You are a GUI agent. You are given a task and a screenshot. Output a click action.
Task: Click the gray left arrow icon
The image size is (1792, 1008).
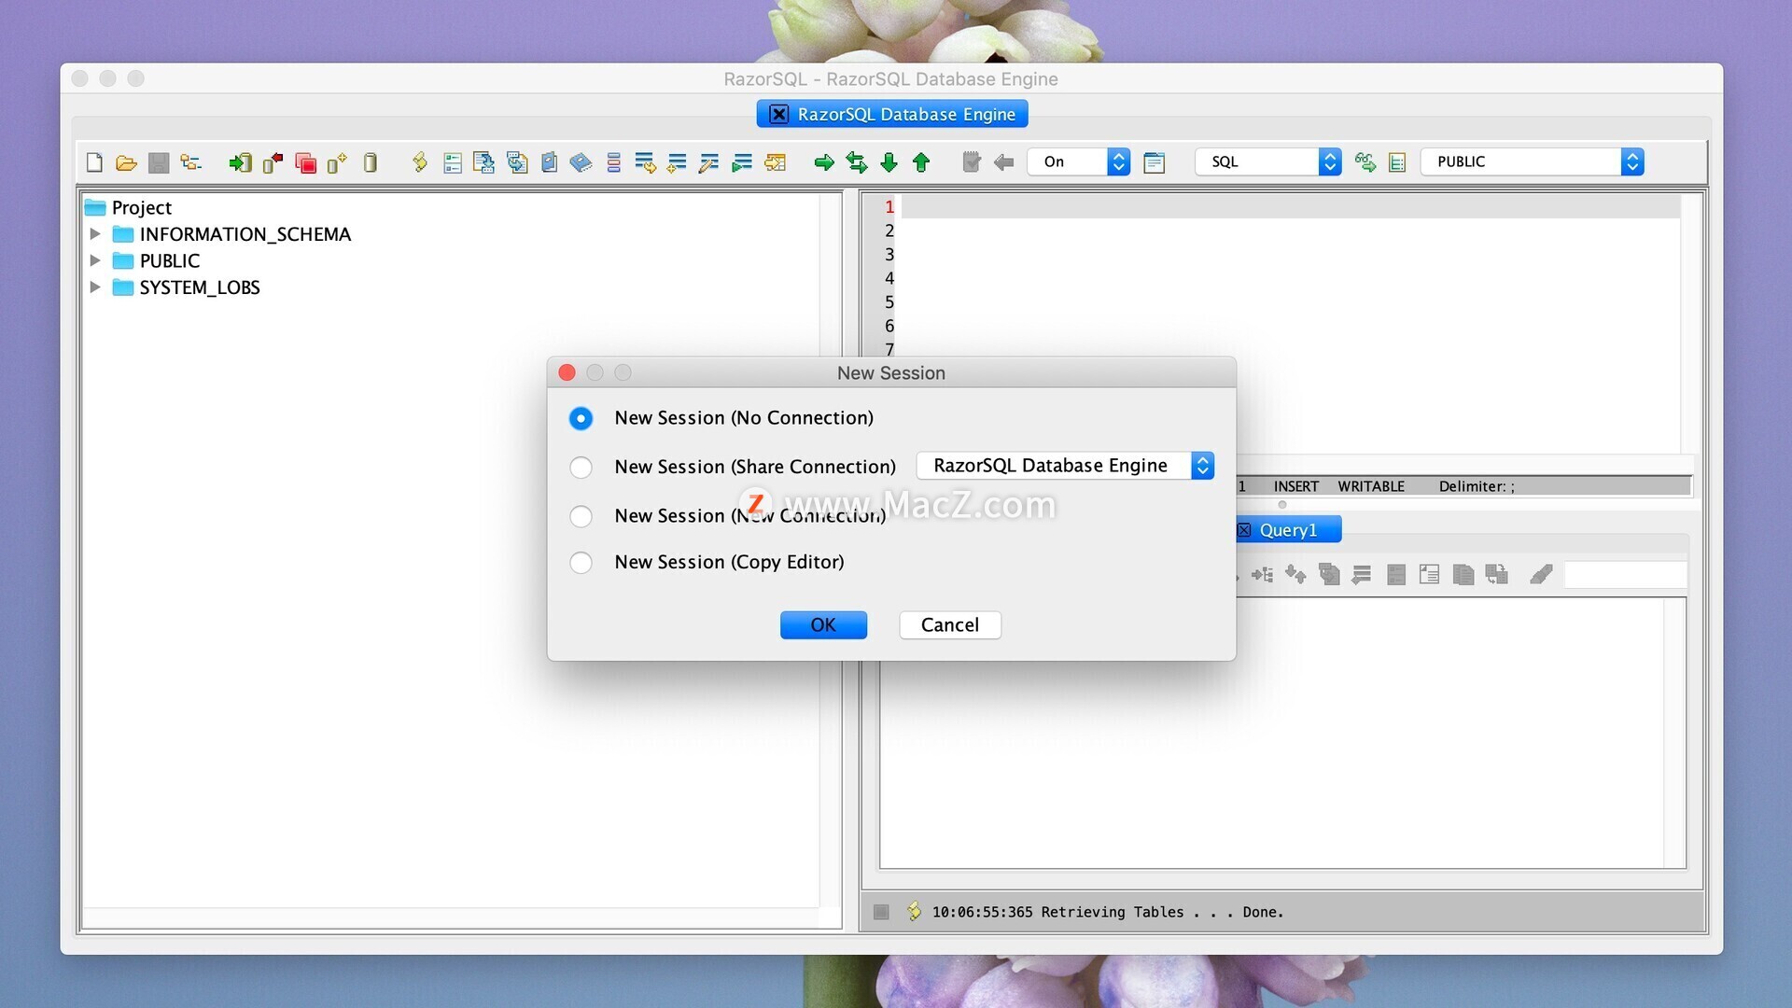(1004, 163)
